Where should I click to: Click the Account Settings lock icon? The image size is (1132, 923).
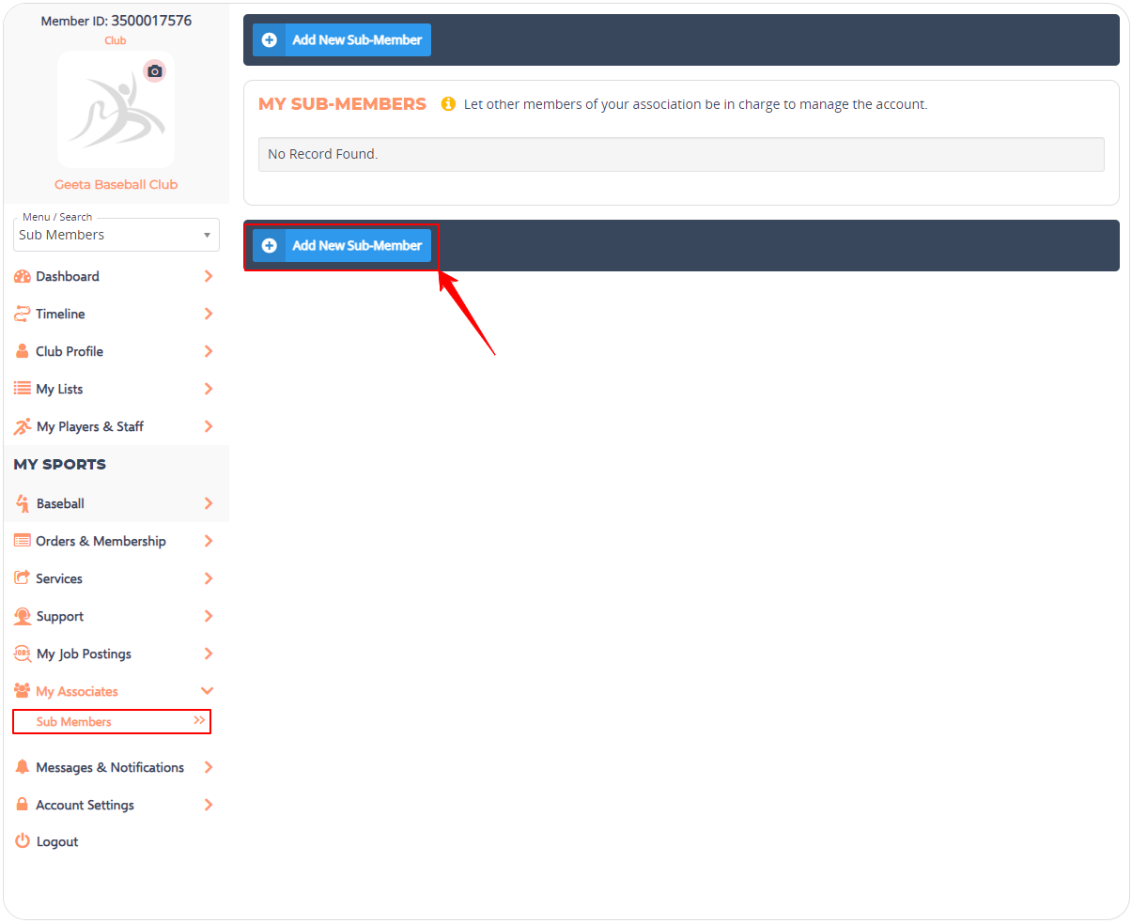[23, 805]
